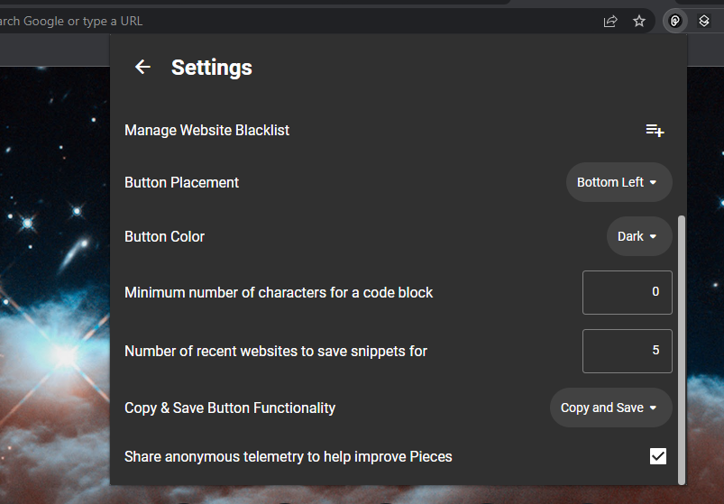Go back using the Settings back arrow
Screen dimensions: 724x504
(142, 68)
